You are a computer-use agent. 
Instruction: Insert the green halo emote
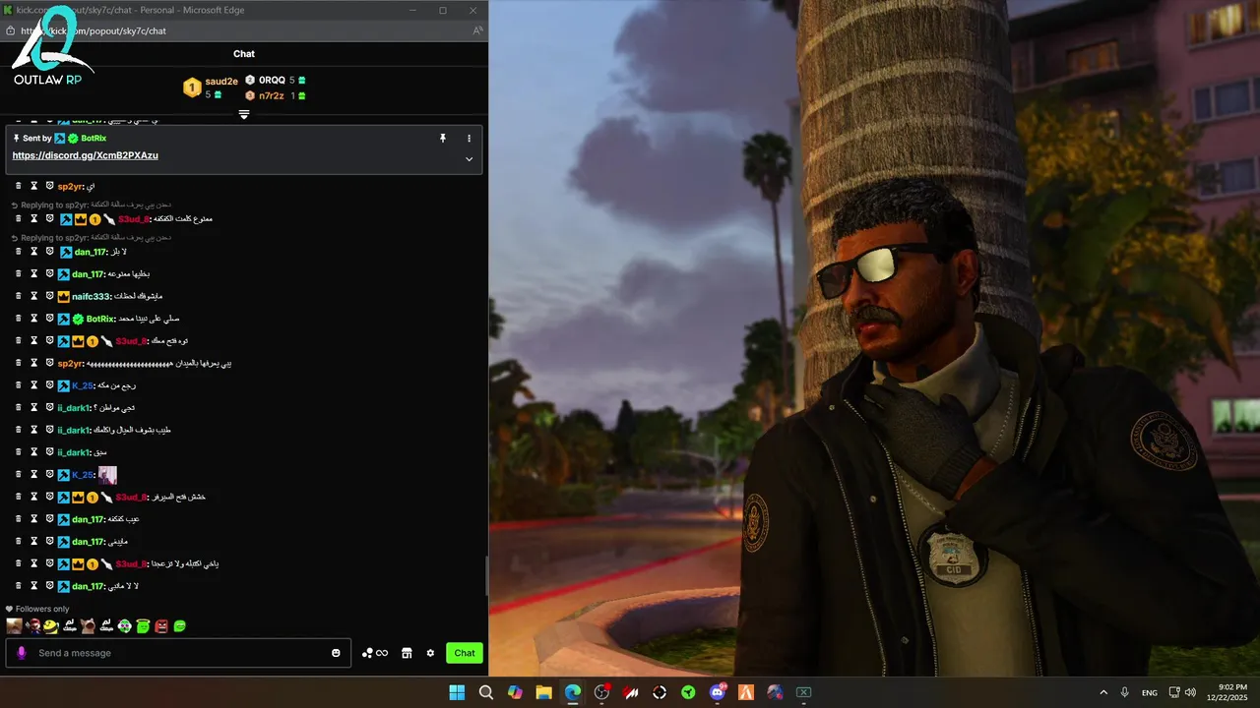143,625
